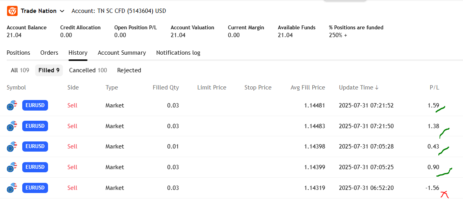Image resolution: width=463 pixels, height=202 pixels.
Task: Click the EUR/USD flag icon in last row
Action: point(12,188)
